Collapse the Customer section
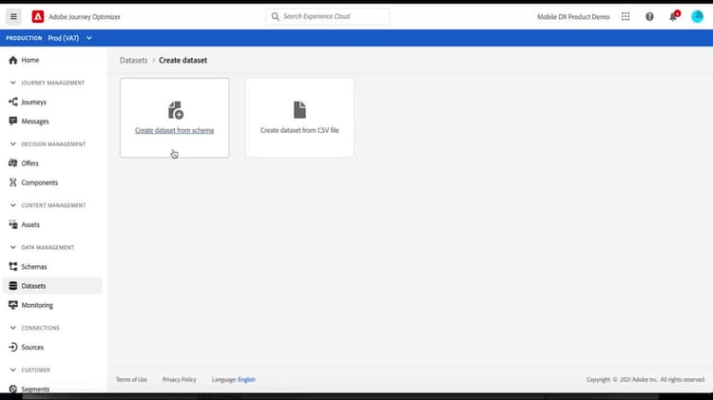 12,370
